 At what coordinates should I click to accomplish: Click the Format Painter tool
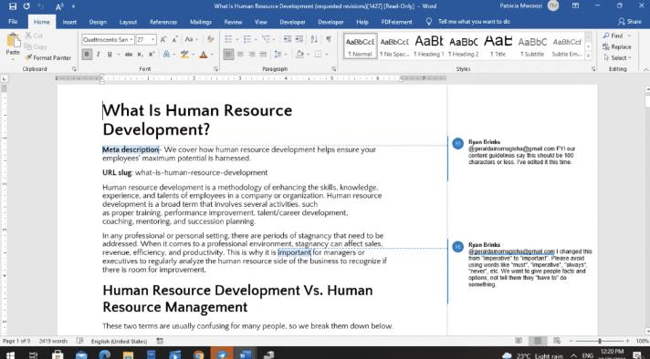coord(48,58)
